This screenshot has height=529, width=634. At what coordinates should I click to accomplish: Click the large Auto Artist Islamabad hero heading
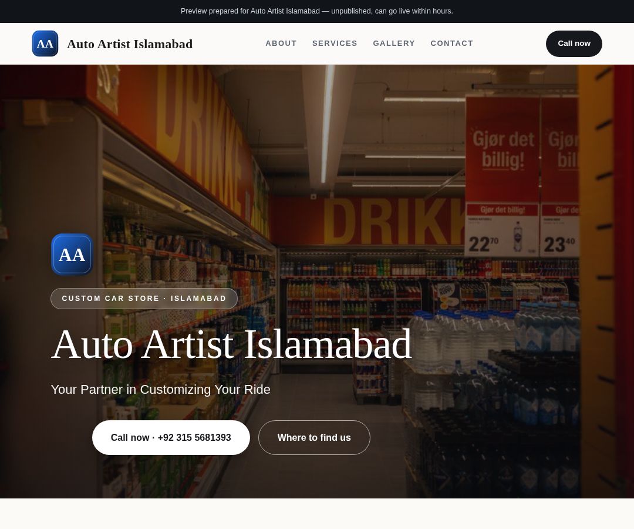point(231,344)
